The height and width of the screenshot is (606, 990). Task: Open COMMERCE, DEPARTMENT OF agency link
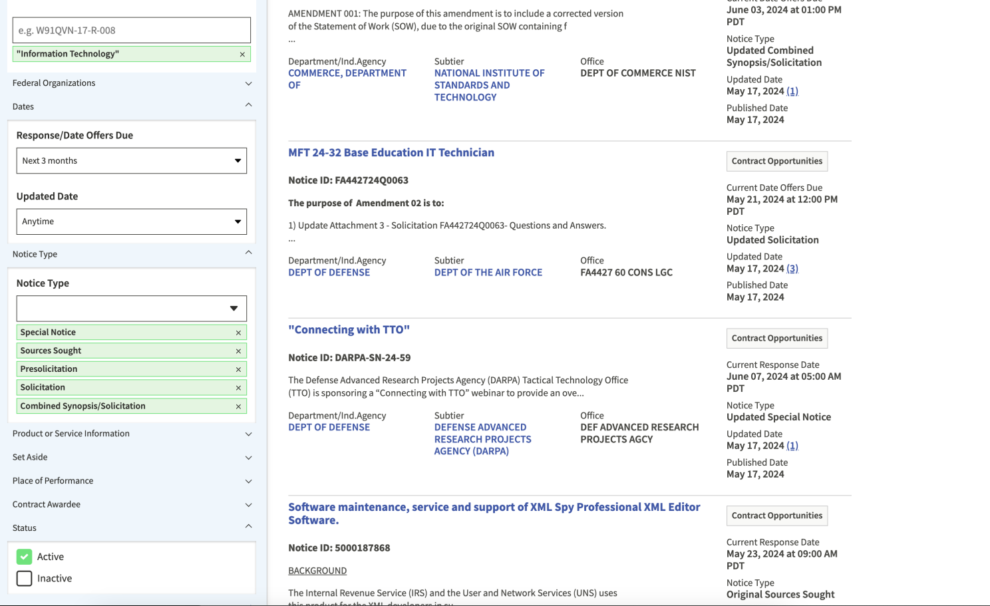pos(347,79)
